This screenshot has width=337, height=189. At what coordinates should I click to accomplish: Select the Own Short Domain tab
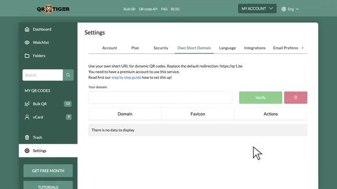(x=194, y=48)
